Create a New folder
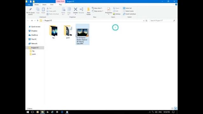 pos(88,11)
